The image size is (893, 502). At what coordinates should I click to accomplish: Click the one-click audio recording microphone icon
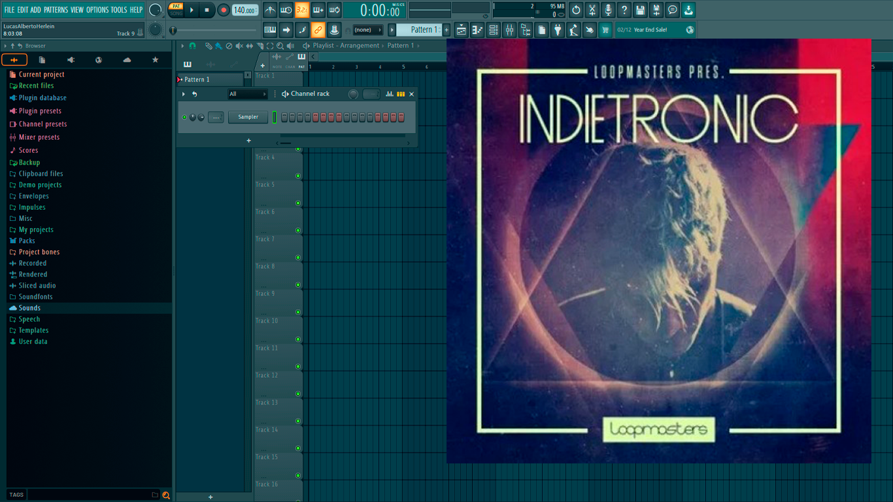coord(608,10)
